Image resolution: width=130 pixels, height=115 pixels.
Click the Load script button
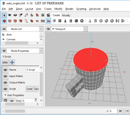pos(29,89)
